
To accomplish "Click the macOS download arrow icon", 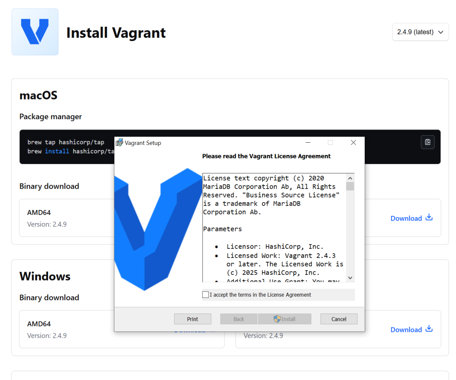I will pyautogui.click(x=429, y=218).
